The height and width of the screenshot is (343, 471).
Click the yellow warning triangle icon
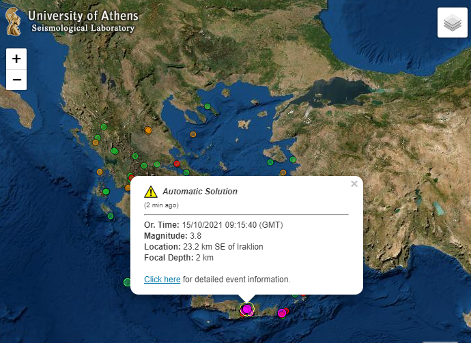(151, 192)
